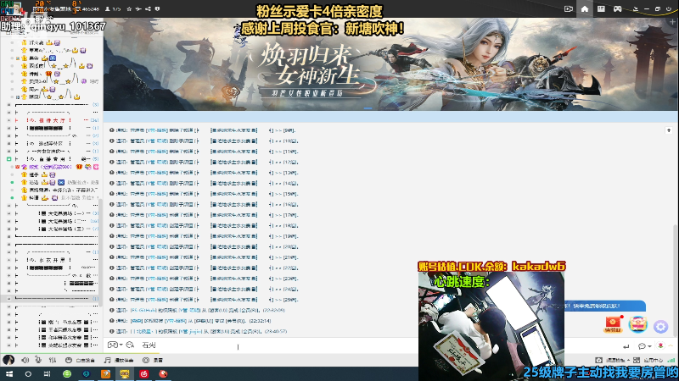This screenshot has width=679, height=381.
Task: Open the purple settings gear icon
Action: (661, 326)
